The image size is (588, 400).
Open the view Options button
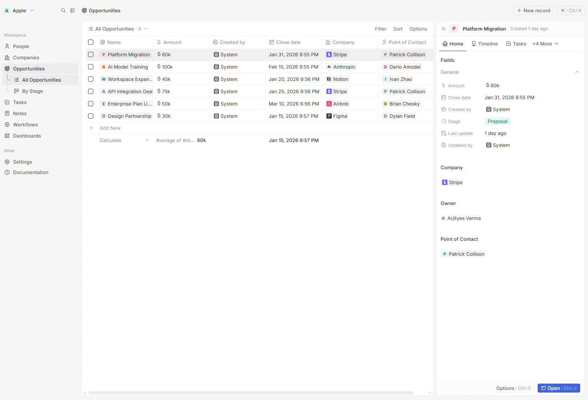coord(418,29)
